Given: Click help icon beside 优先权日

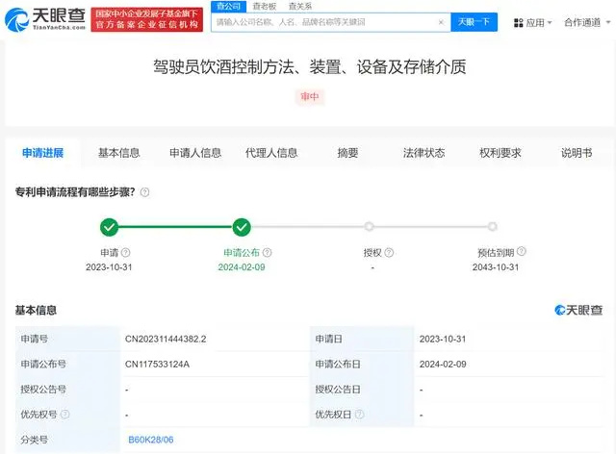Looking at the screenshot, I should tap(359, 415).
